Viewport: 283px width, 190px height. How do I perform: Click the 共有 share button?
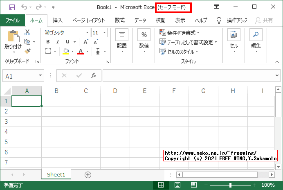[264, 20]
